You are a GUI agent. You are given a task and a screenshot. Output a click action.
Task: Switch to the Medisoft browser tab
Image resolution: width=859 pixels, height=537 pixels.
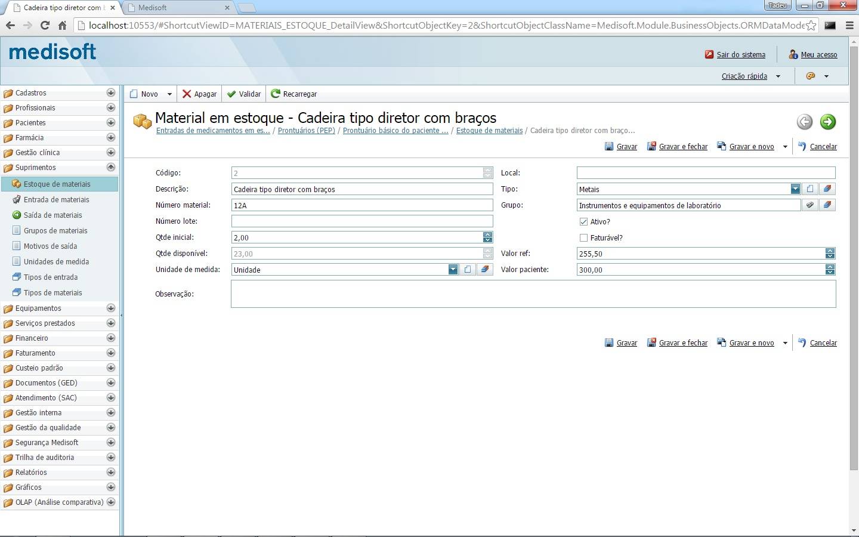pos(179,8)
